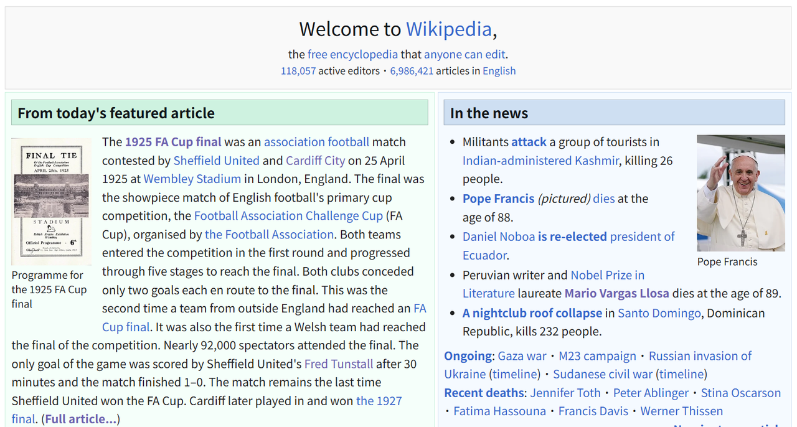The height and width of the screenshot is (427, 797).
Task: Open the 1925 FA Cup final programme thumbnail
Action: (x=52, y=202)
